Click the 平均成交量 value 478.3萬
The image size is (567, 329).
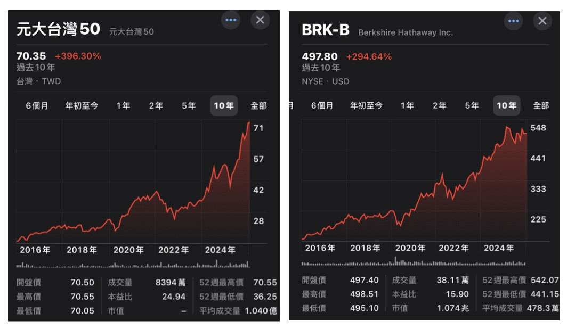[x=543, y=308]
